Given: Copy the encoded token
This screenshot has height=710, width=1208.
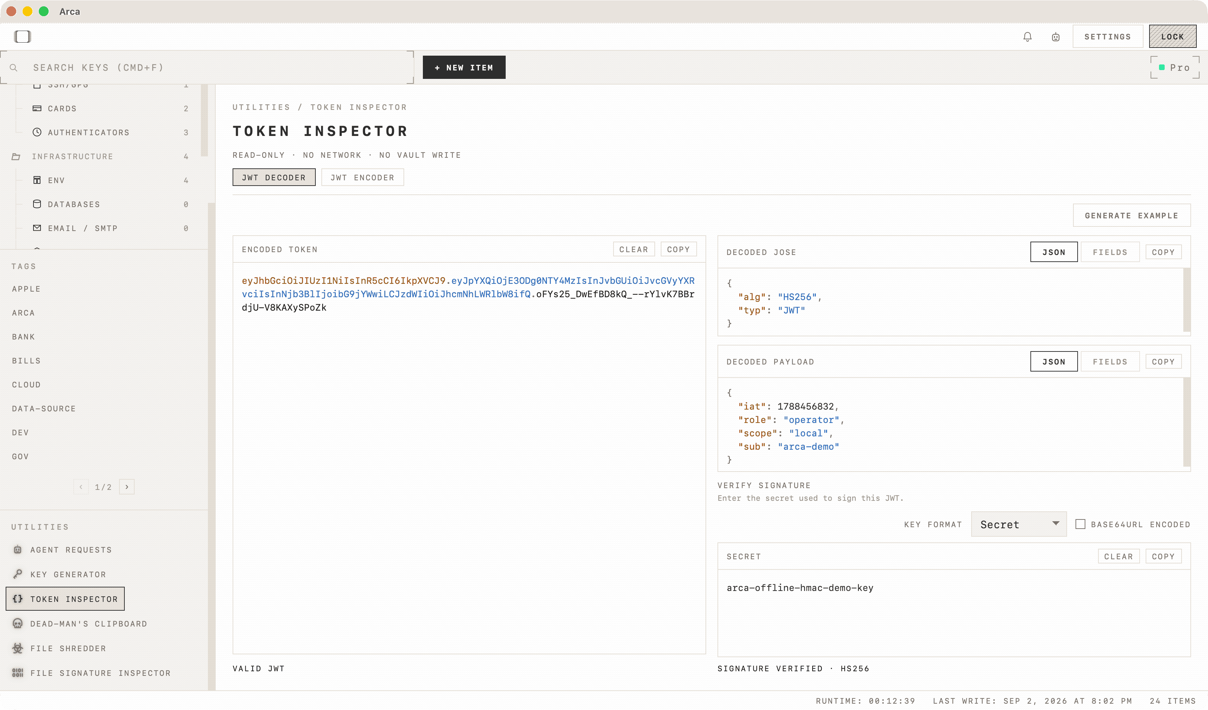Looking at the screenshot, I should coord(678,249).
